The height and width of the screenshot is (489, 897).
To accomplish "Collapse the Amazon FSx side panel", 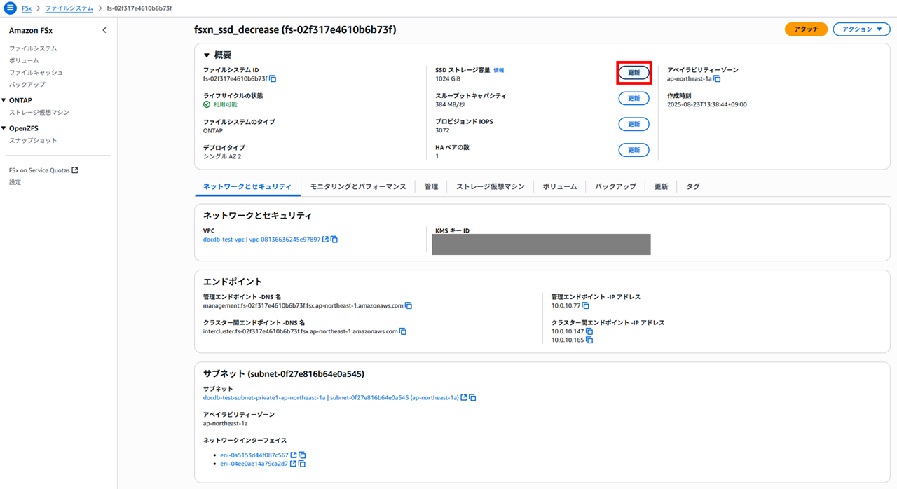I will (104, 30).
